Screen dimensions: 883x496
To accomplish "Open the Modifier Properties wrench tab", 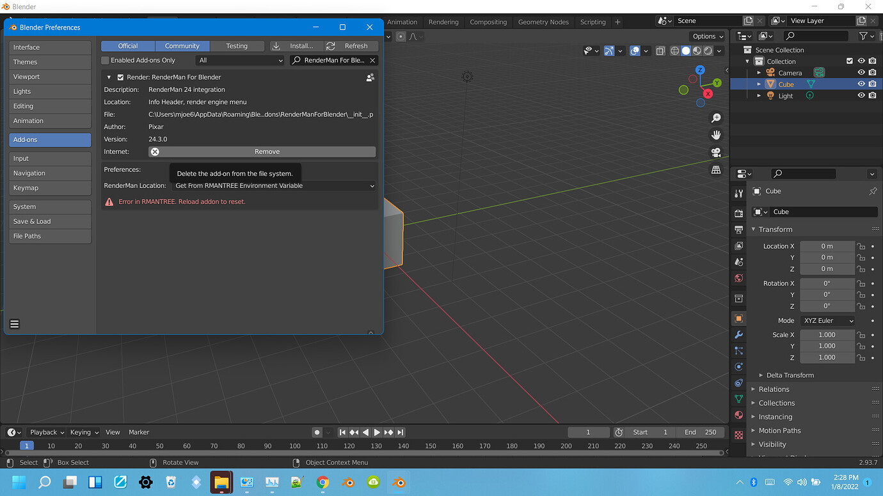I will point(738,334).
